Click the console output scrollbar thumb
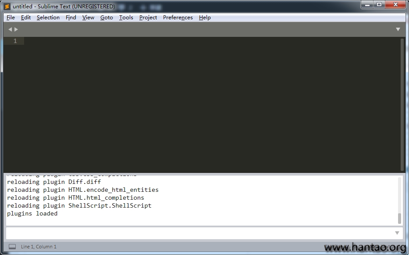Image resolution: width=409 pixels, height=255 pixels. [399, 218]
